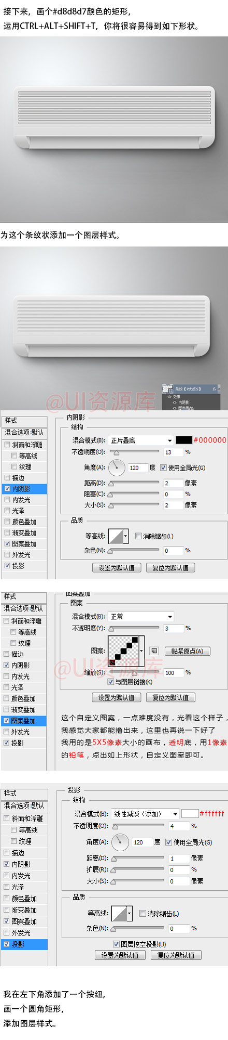Toggle 颜色叠加 checkbox in the 投影 dialog's style list

[x=7, y=899]
